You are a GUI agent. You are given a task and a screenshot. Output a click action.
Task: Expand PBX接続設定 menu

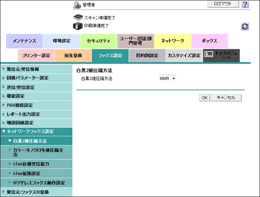pos(36,105)
